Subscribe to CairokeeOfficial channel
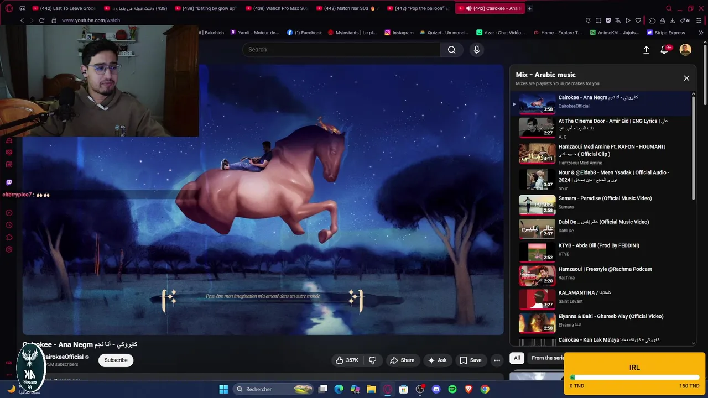 [116, 360]
